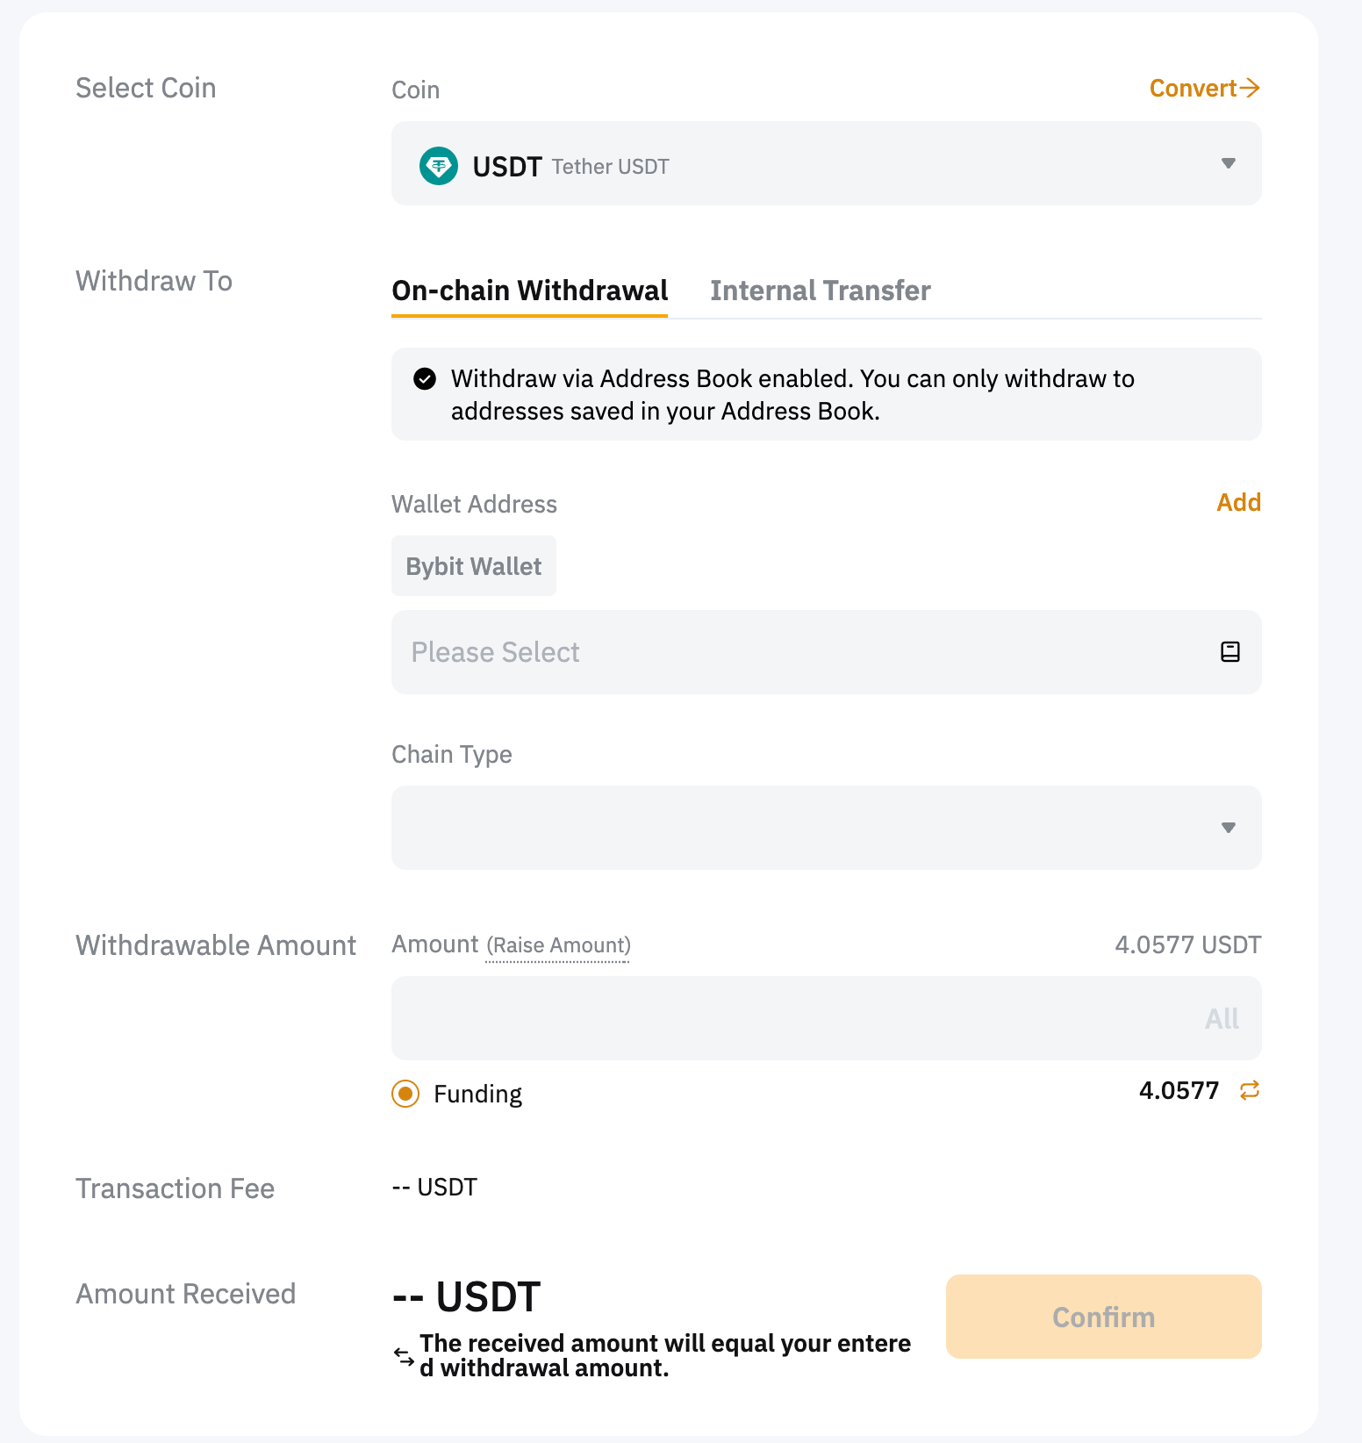Click the checkmark icon in address book notice

click(425, 379)
